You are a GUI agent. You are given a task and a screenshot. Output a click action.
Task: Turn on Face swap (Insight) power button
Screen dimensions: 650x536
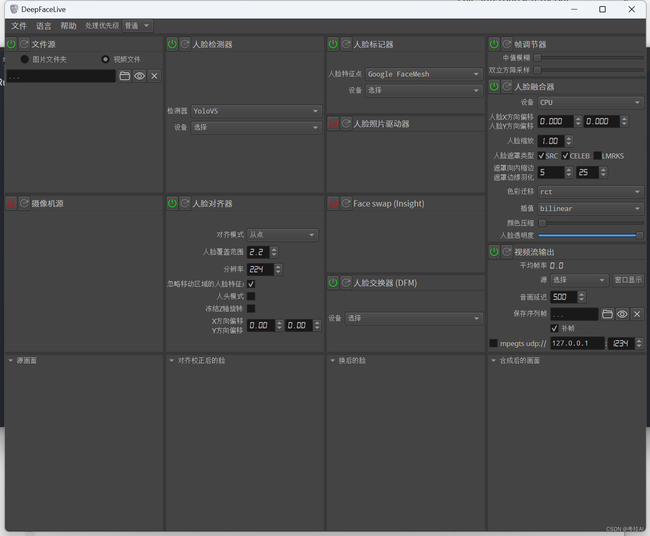[333, 203]
